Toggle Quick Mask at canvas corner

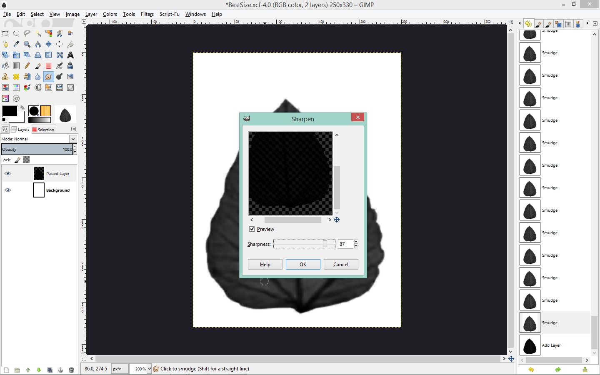coord(84,359)
